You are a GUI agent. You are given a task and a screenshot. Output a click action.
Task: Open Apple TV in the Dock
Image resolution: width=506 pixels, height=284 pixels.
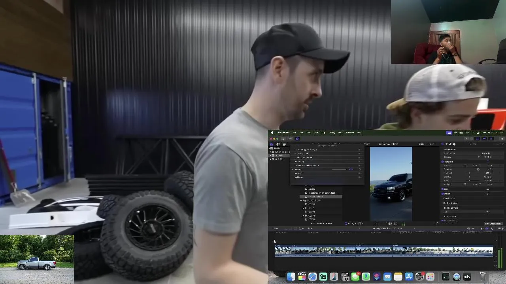click(x=467, y=277)
